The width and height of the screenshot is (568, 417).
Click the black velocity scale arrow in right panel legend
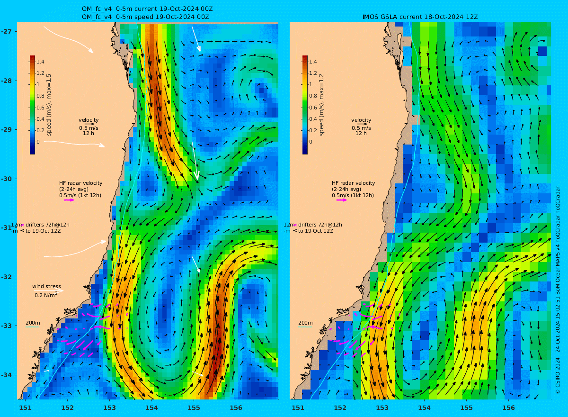coord(362,124)
